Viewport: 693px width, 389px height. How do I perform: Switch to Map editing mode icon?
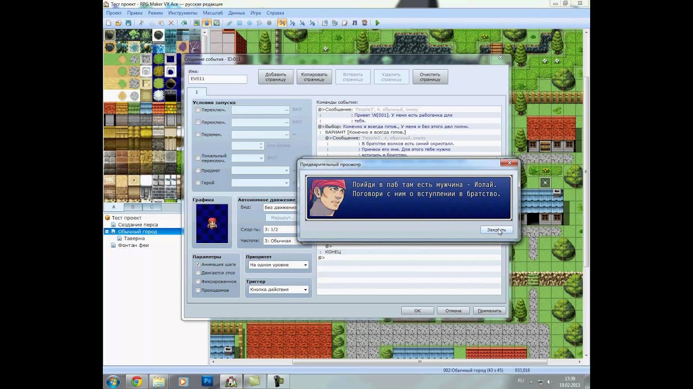pos(197,23)
